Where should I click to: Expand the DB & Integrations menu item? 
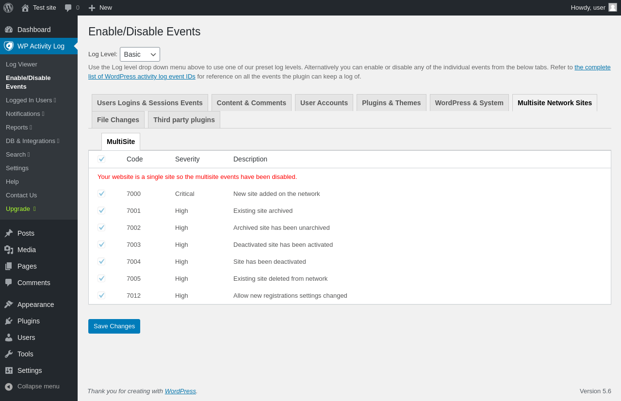click(32, 141)
